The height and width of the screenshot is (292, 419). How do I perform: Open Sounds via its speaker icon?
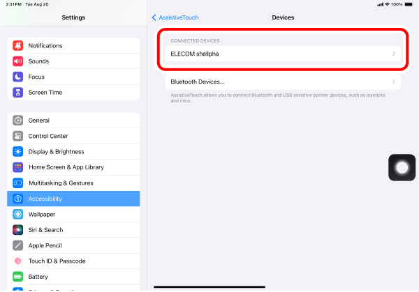tap(18, 61)
